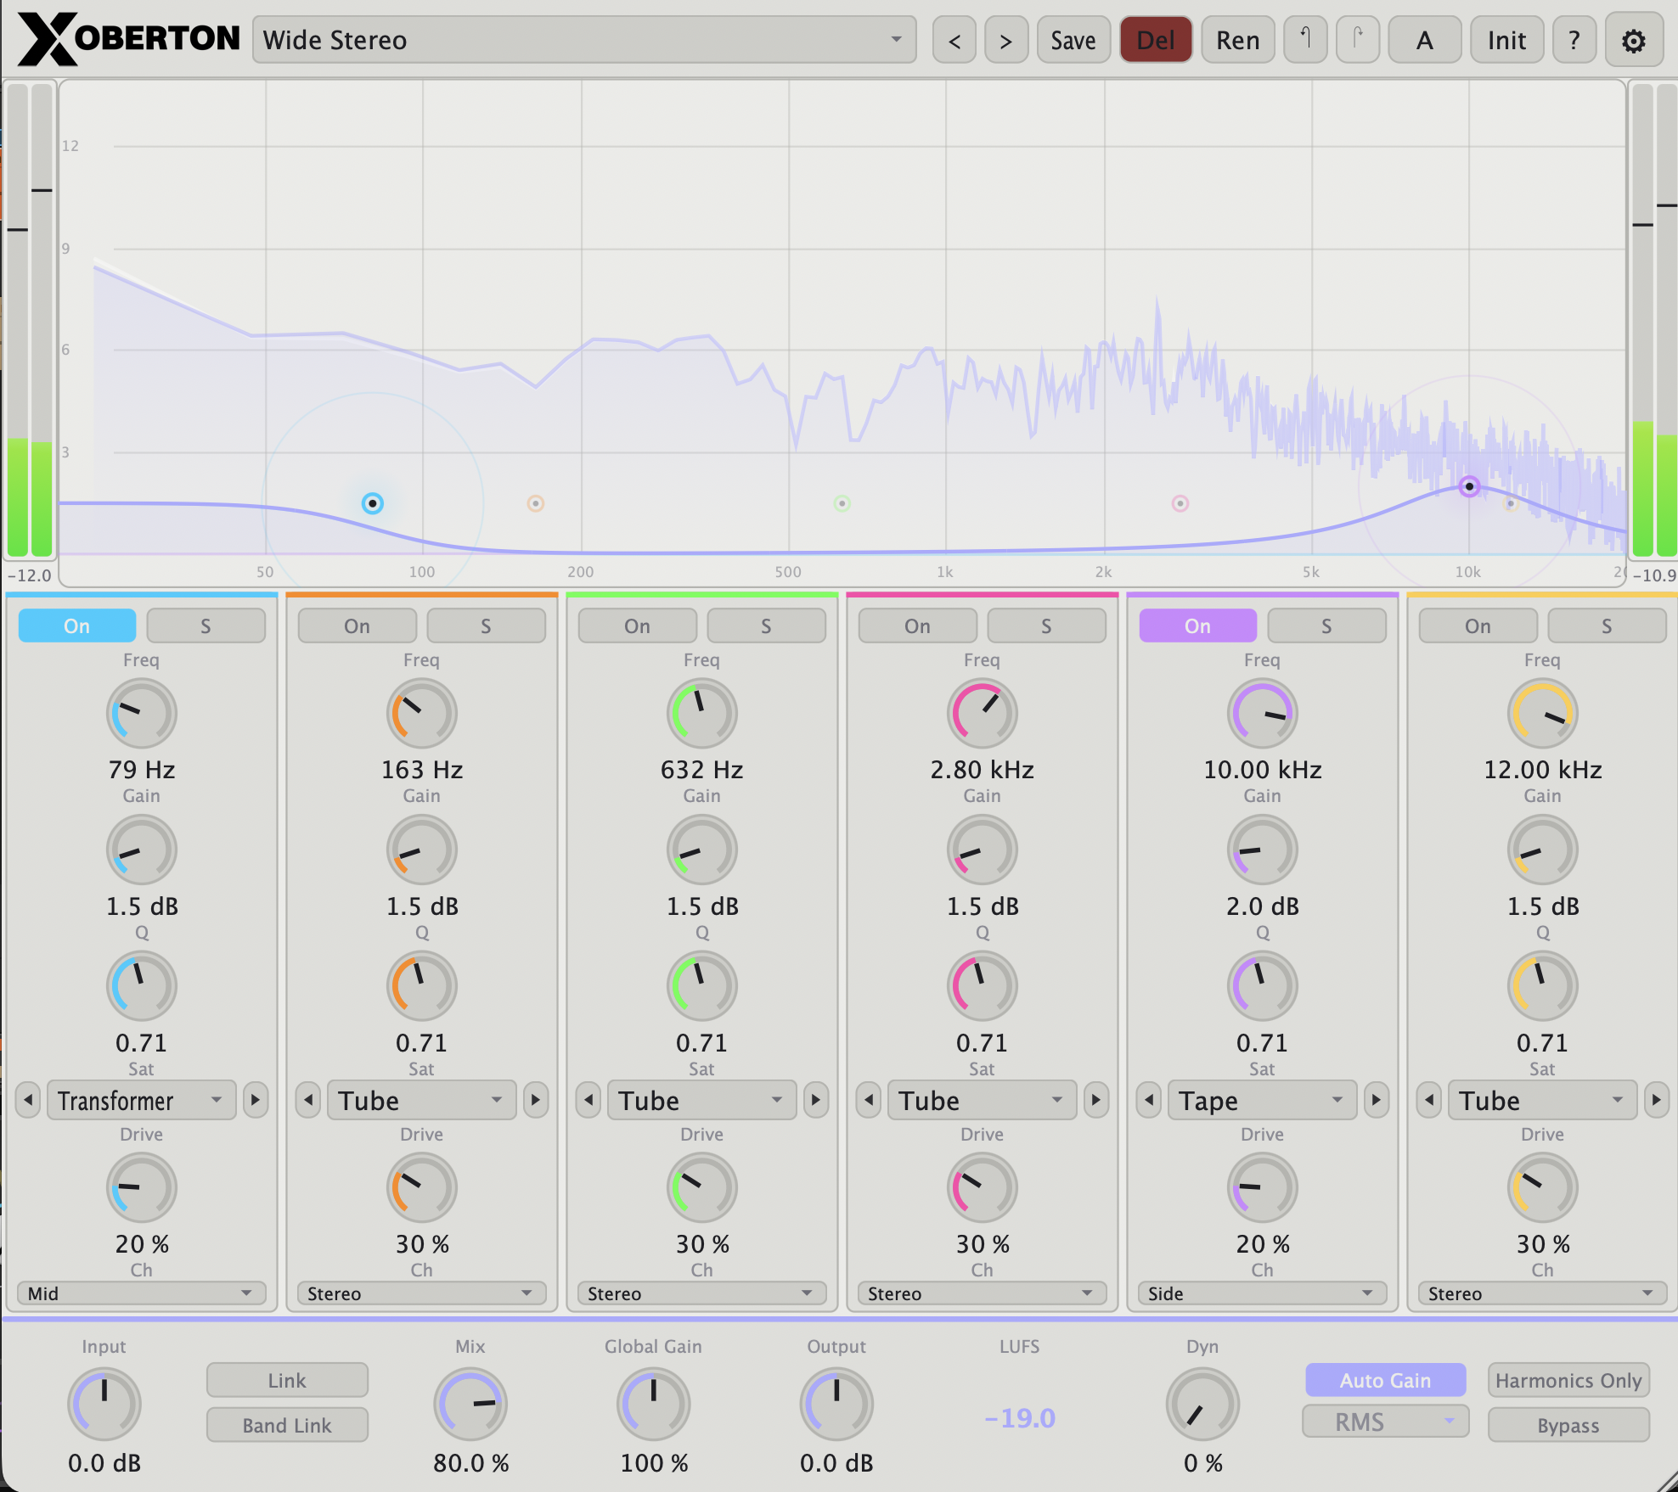Open Stereo channel dropdown on 12.00 kHz band
Viewport: 1678px width, 1492px height.
tap(1542, 1293)
